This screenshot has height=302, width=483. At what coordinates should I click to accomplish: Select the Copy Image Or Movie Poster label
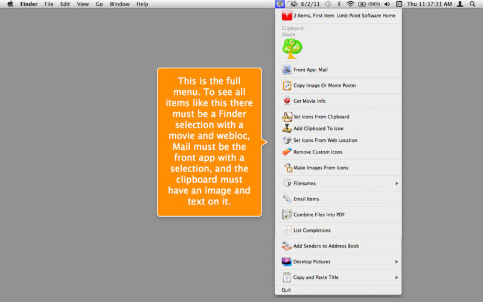coord(325,85)
